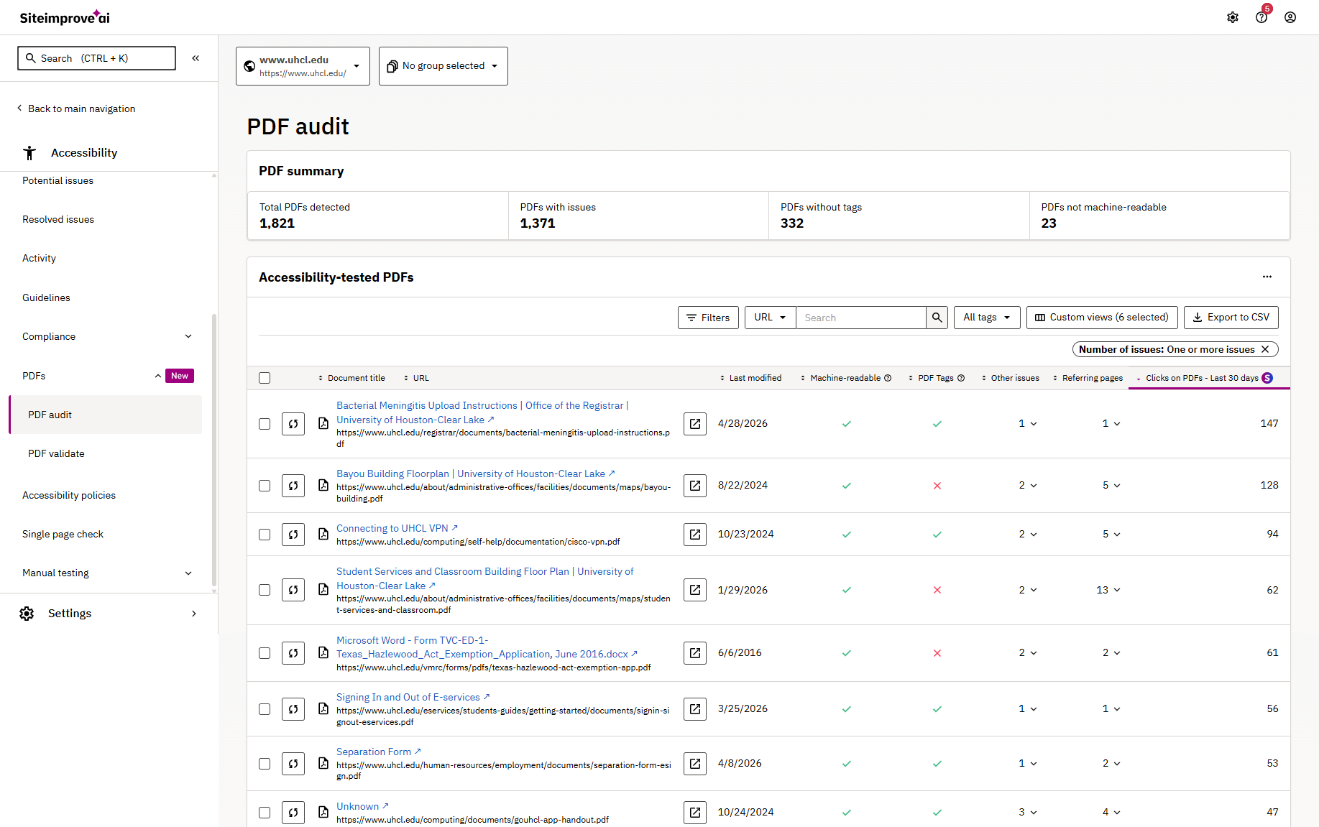Image resolution: width=1319 pixels, height=827 pixels.
Task: Recheck the Connecting to UHCL VPN PDF
Action: [x=293, y=535]
